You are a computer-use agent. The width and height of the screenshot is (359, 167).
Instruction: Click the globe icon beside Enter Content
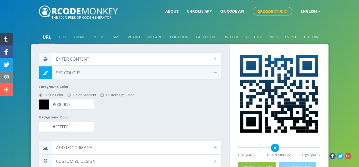(x=45, y=59)
